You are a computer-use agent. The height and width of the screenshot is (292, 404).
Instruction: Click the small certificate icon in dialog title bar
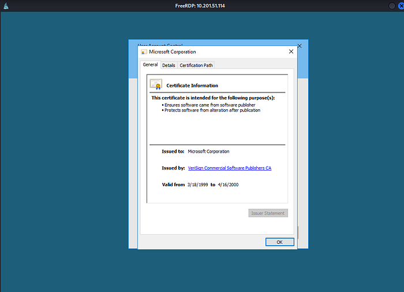[144, 52]
